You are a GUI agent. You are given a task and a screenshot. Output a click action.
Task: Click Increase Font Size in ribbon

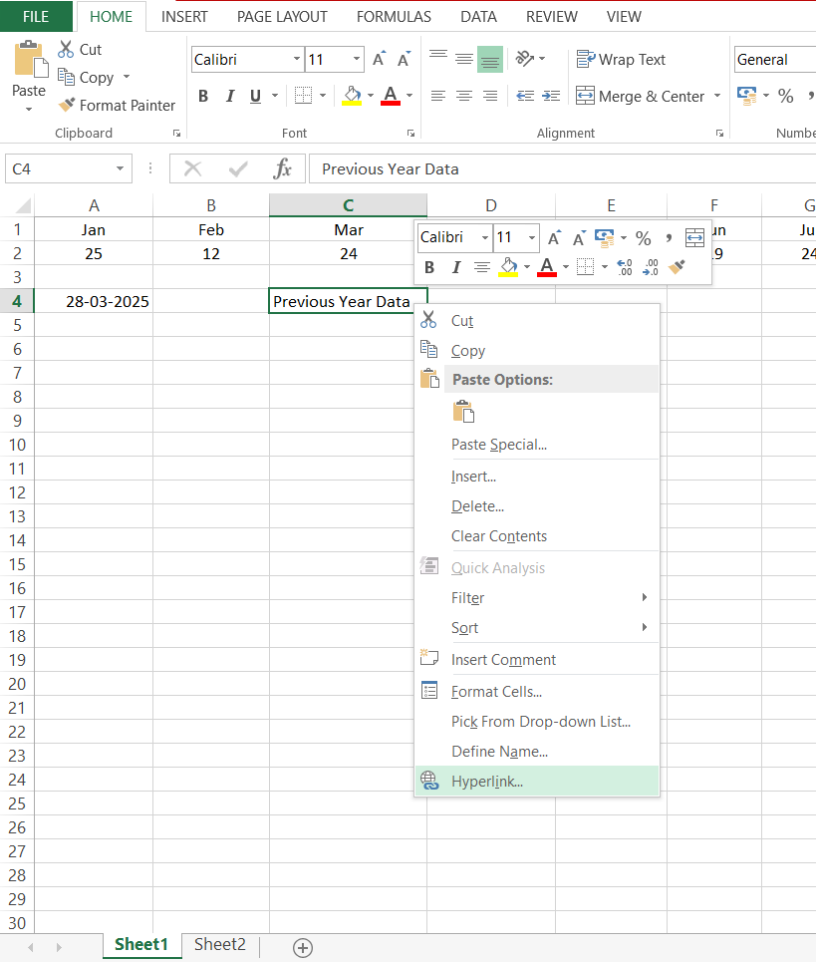pyautogui.click(x=380, y=60)
